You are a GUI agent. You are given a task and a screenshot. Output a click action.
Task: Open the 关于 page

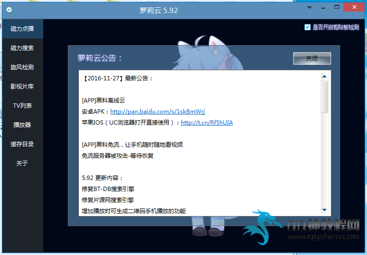click(x=23, y=163)
